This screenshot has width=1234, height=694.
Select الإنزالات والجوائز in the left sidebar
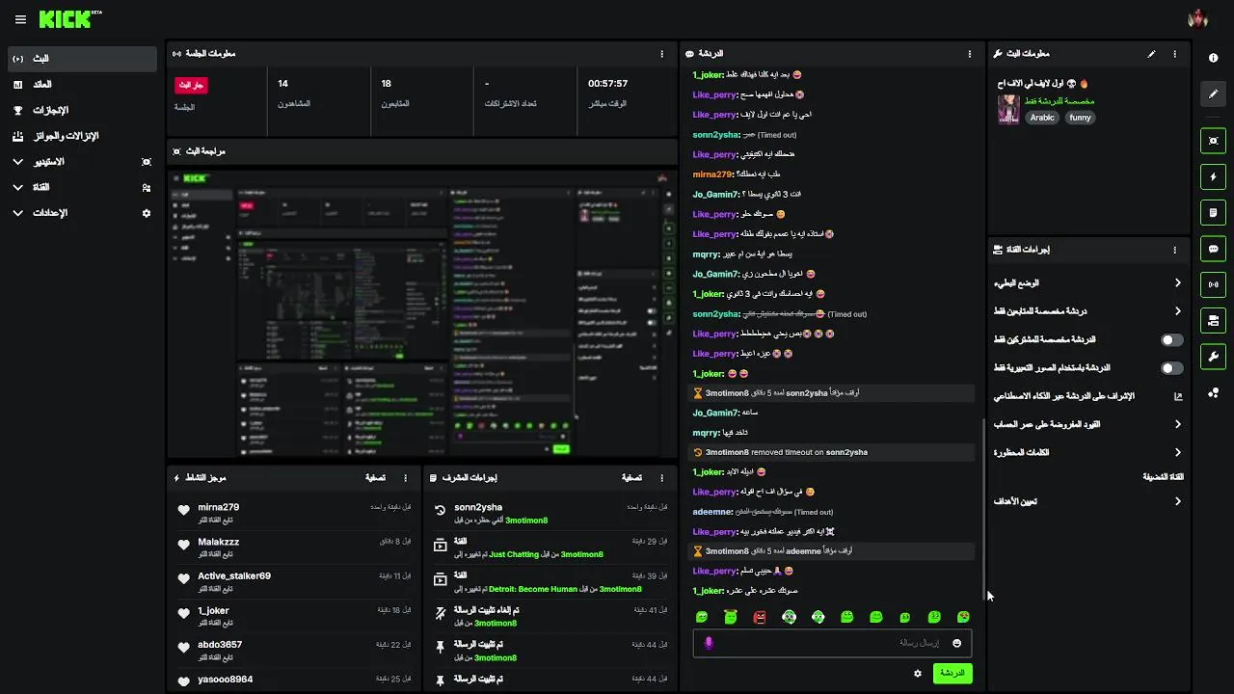coord(81,136)
